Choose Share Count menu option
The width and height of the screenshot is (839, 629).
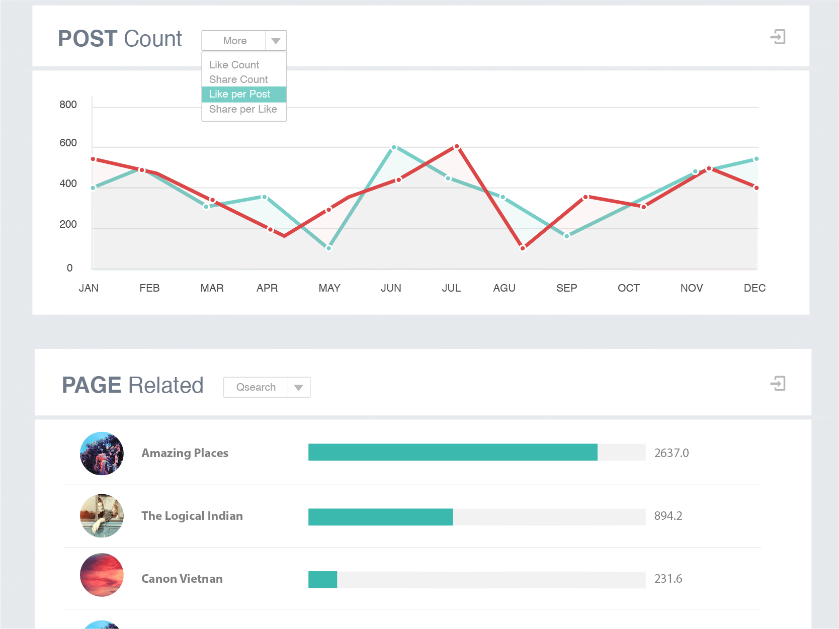pos(238,79)
